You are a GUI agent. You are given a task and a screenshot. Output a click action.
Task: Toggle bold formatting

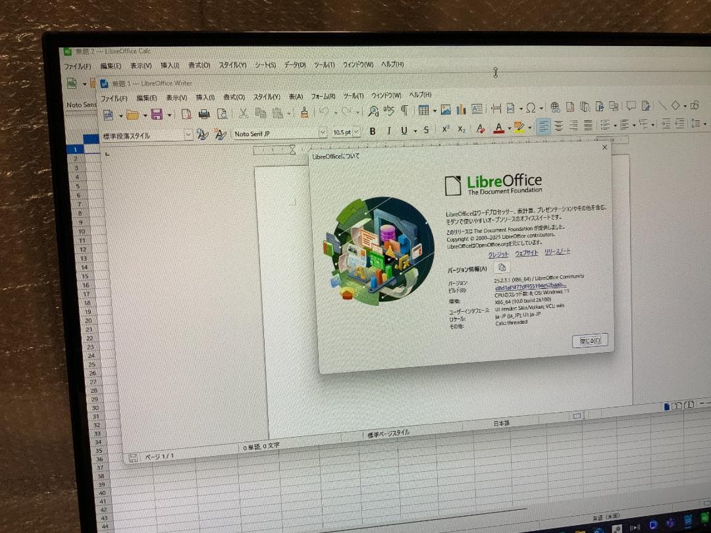point(373,132)
